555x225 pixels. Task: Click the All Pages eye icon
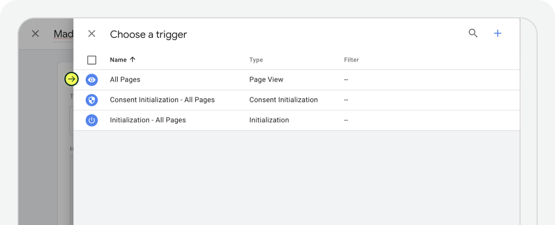[92, 80]
